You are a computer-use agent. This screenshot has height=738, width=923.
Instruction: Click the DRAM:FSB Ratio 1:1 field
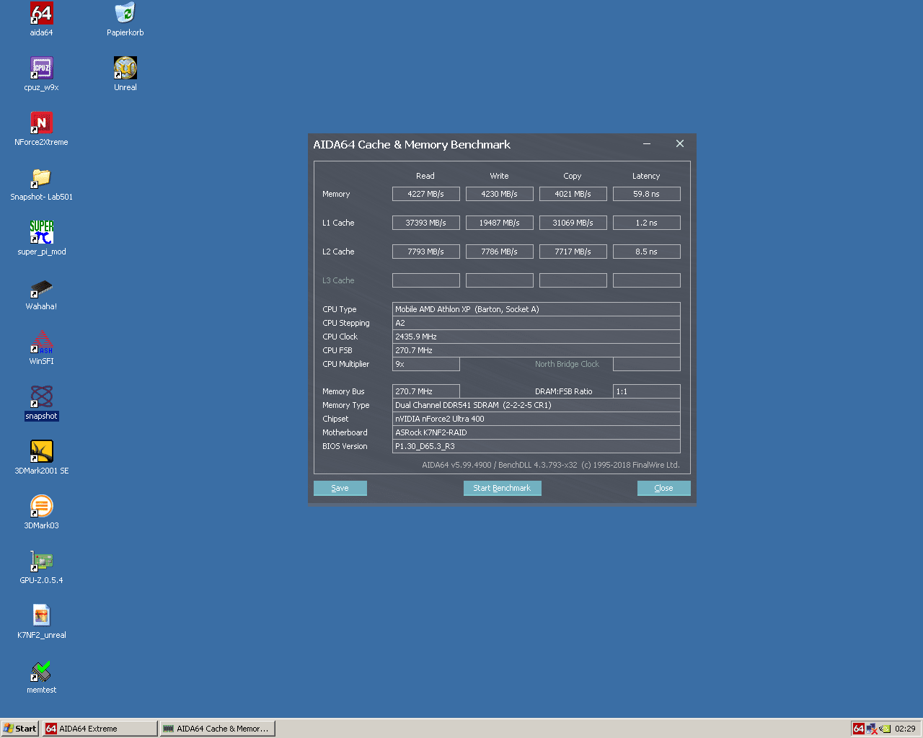(x=647, y=391)
